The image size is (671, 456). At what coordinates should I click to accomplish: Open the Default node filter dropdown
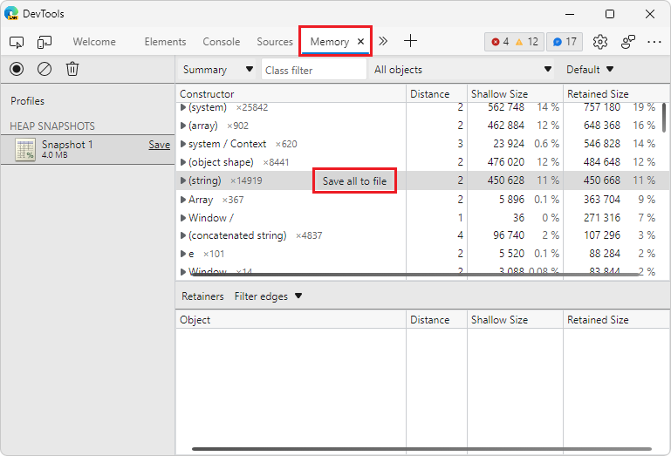click(x=590, y=69)
